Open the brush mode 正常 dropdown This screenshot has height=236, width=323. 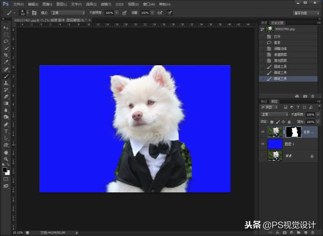(68, 13)
